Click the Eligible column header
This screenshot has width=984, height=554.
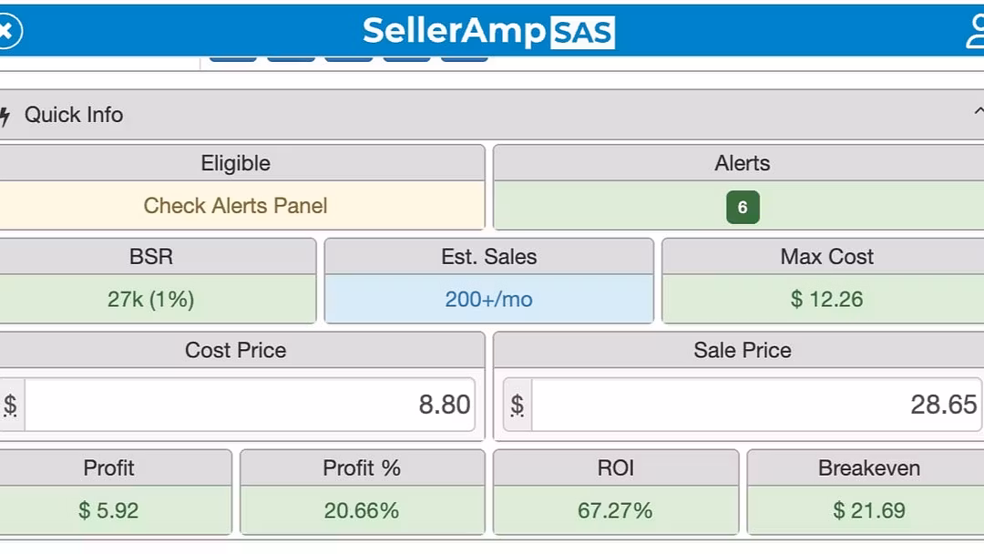[235, 163]
